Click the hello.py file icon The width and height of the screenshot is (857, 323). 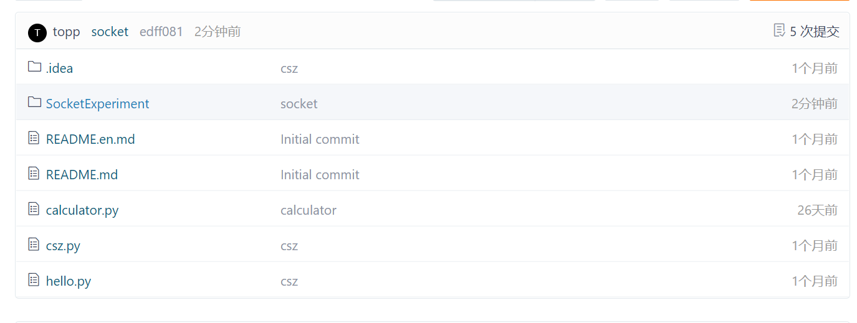click(34, 280)
